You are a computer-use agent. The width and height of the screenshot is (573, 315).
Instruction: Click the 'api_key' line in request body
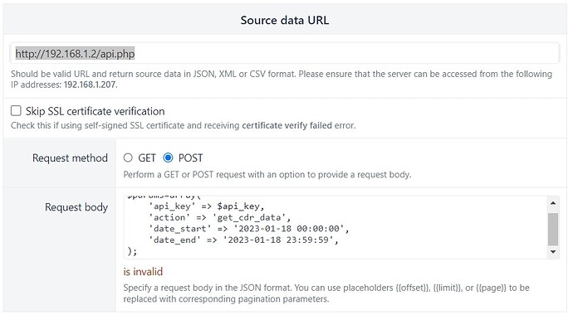pyautogui.click(x=206, y=206)
